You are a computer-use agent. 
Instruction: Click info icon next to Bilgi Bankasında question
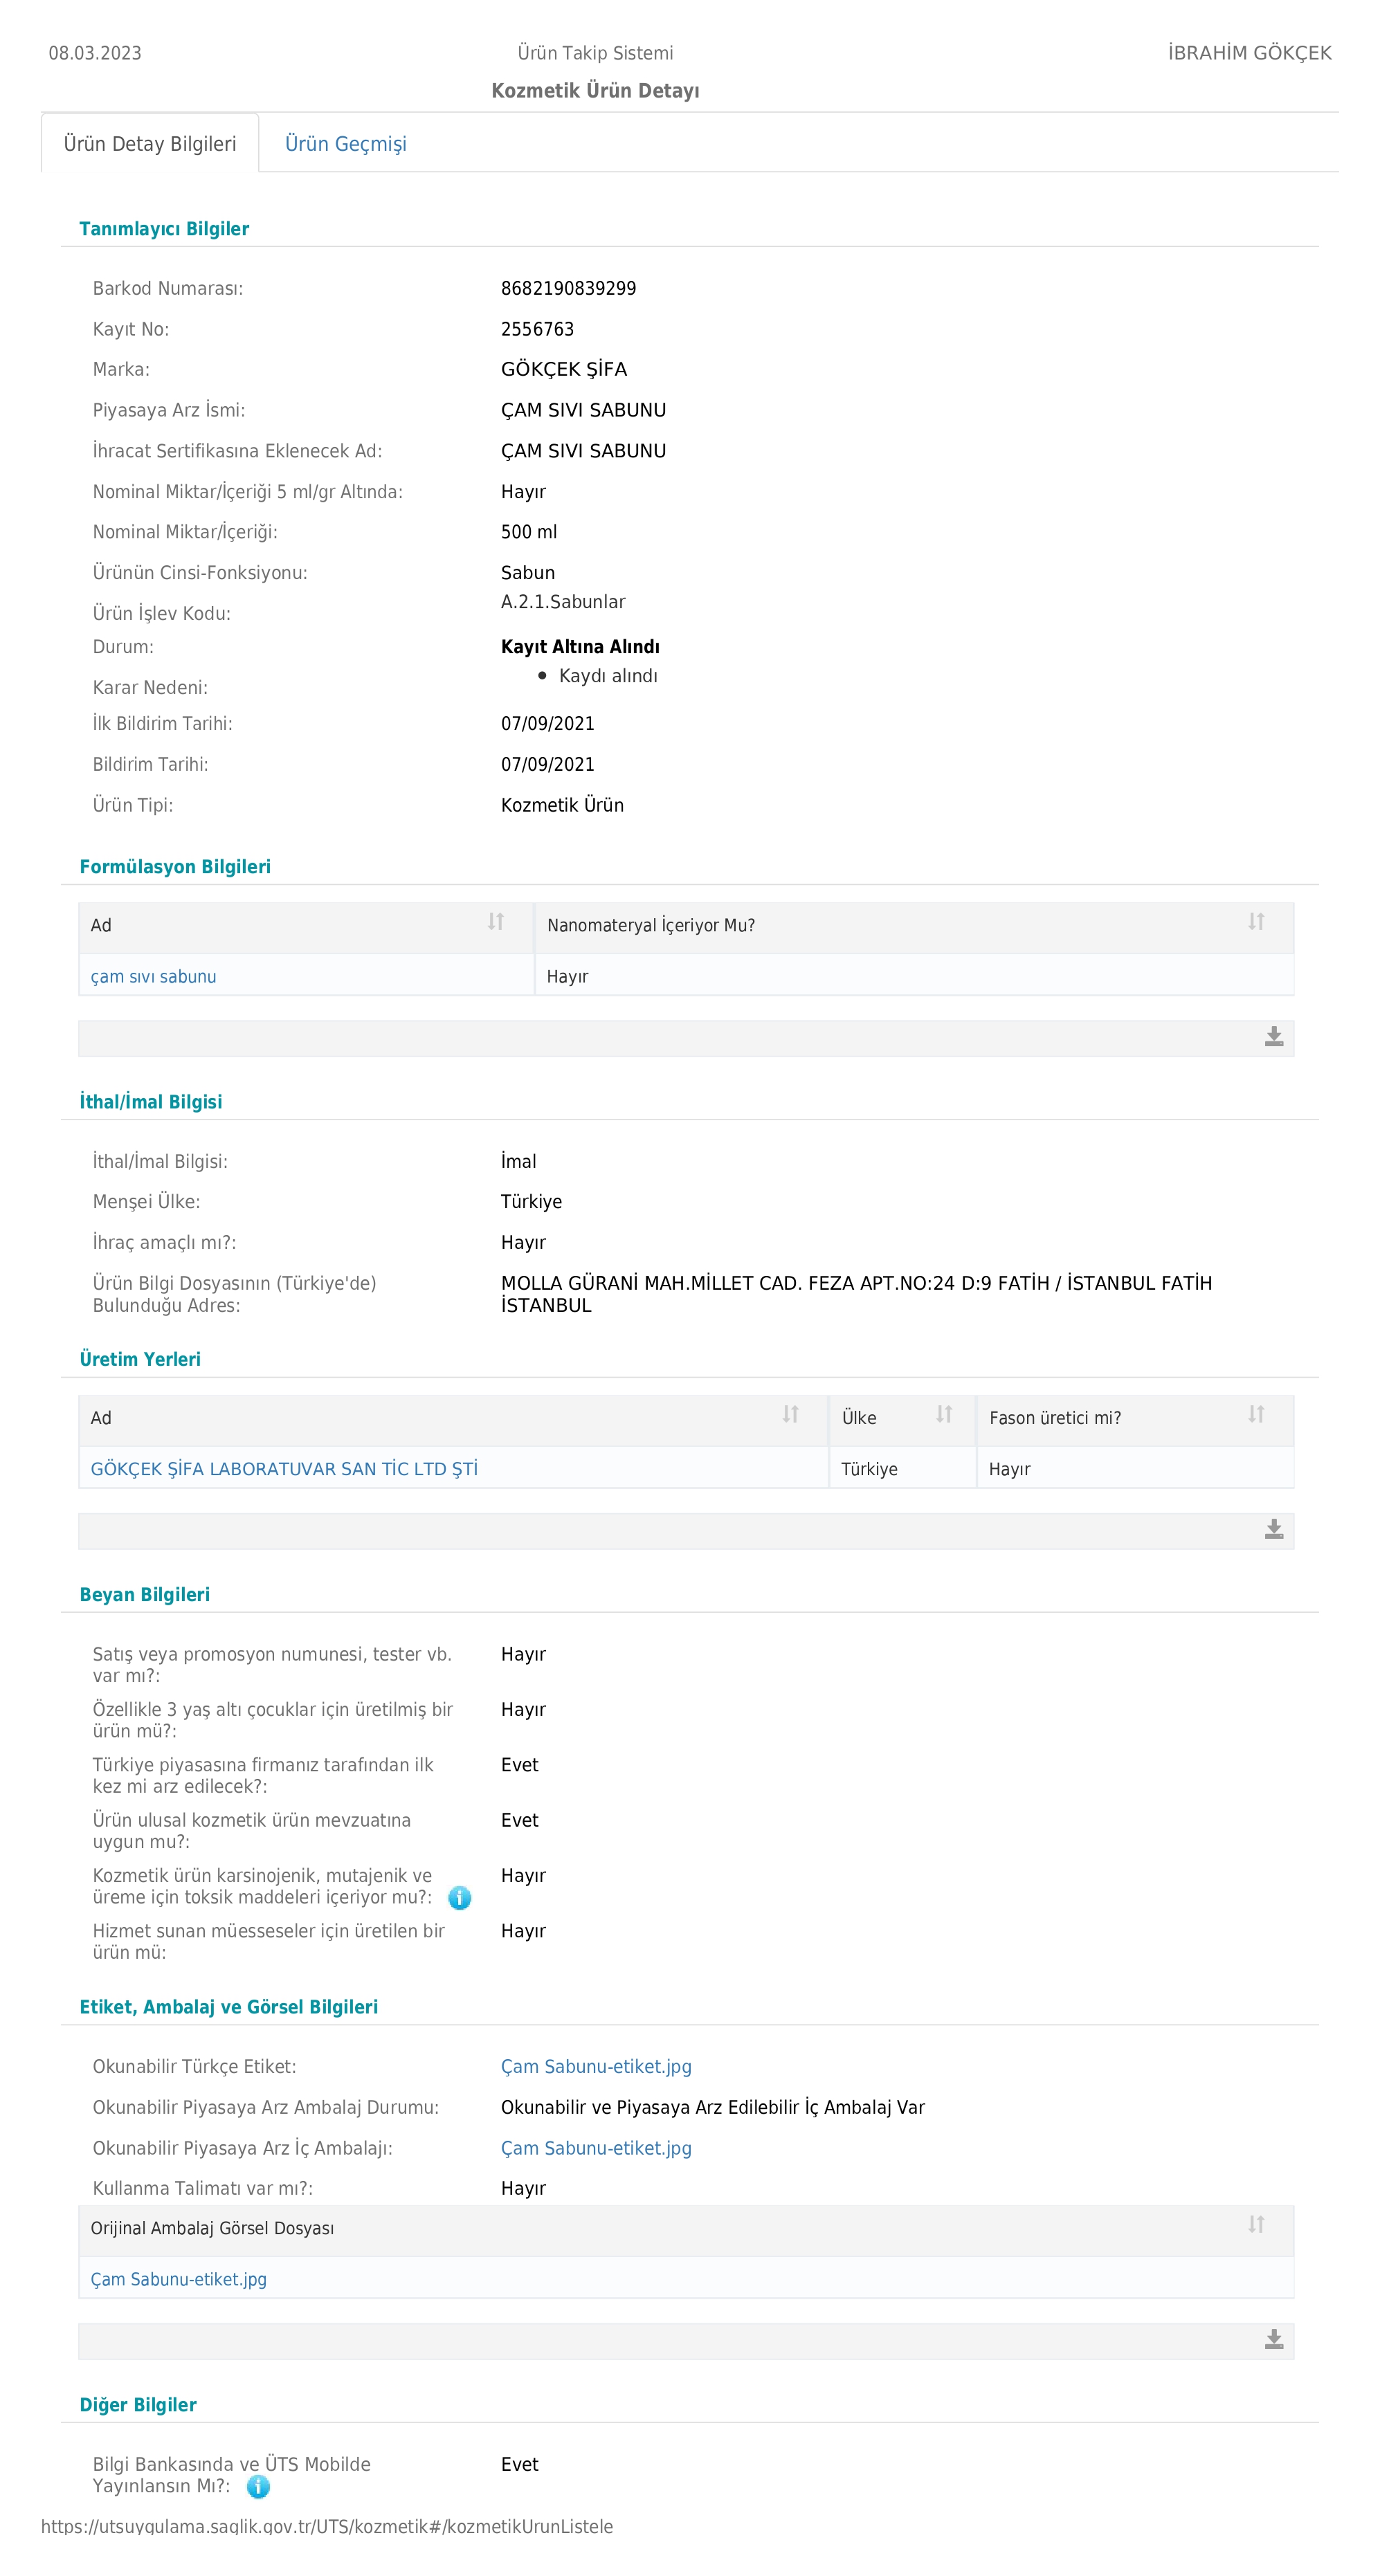[258, 2486]
